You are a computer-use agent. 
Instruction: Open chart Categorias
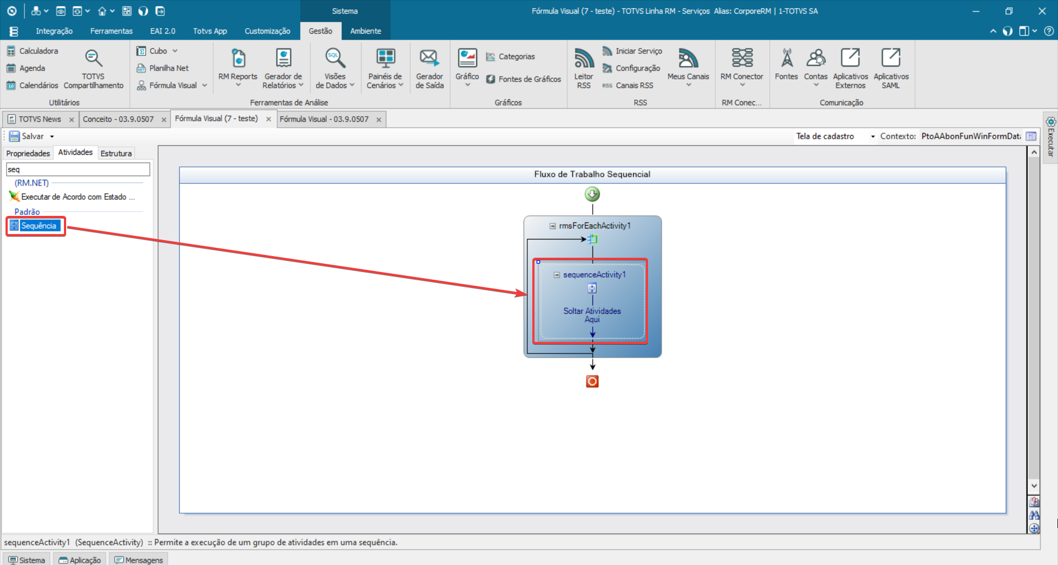click(x=510, y=56)
